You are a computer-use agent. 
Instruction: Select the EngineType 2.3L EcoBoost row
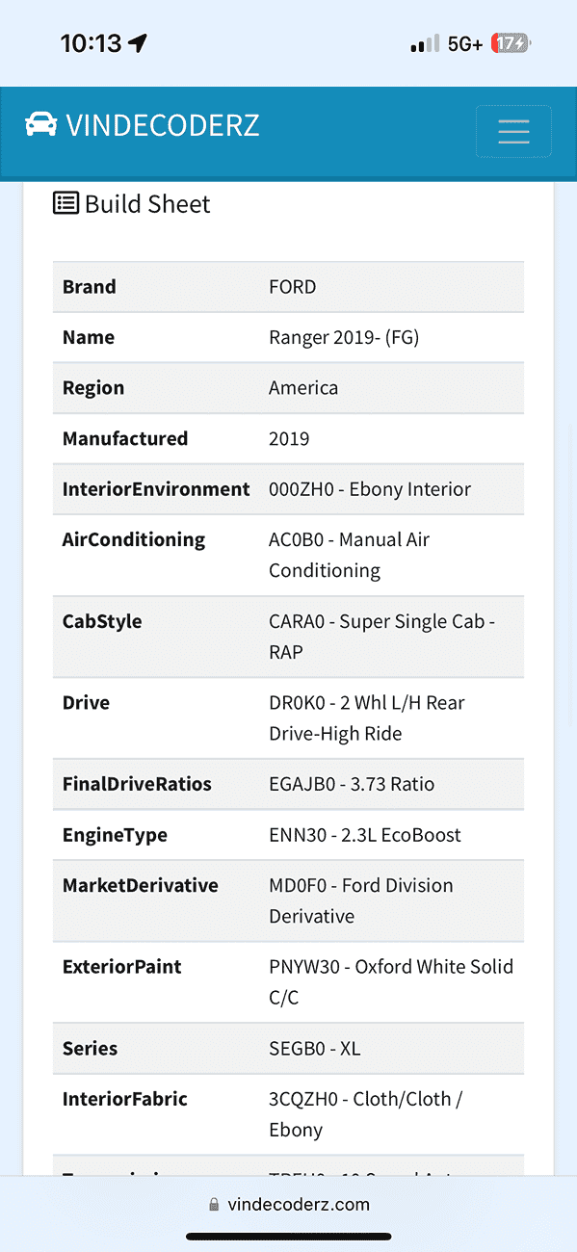[x=288, y=835]
